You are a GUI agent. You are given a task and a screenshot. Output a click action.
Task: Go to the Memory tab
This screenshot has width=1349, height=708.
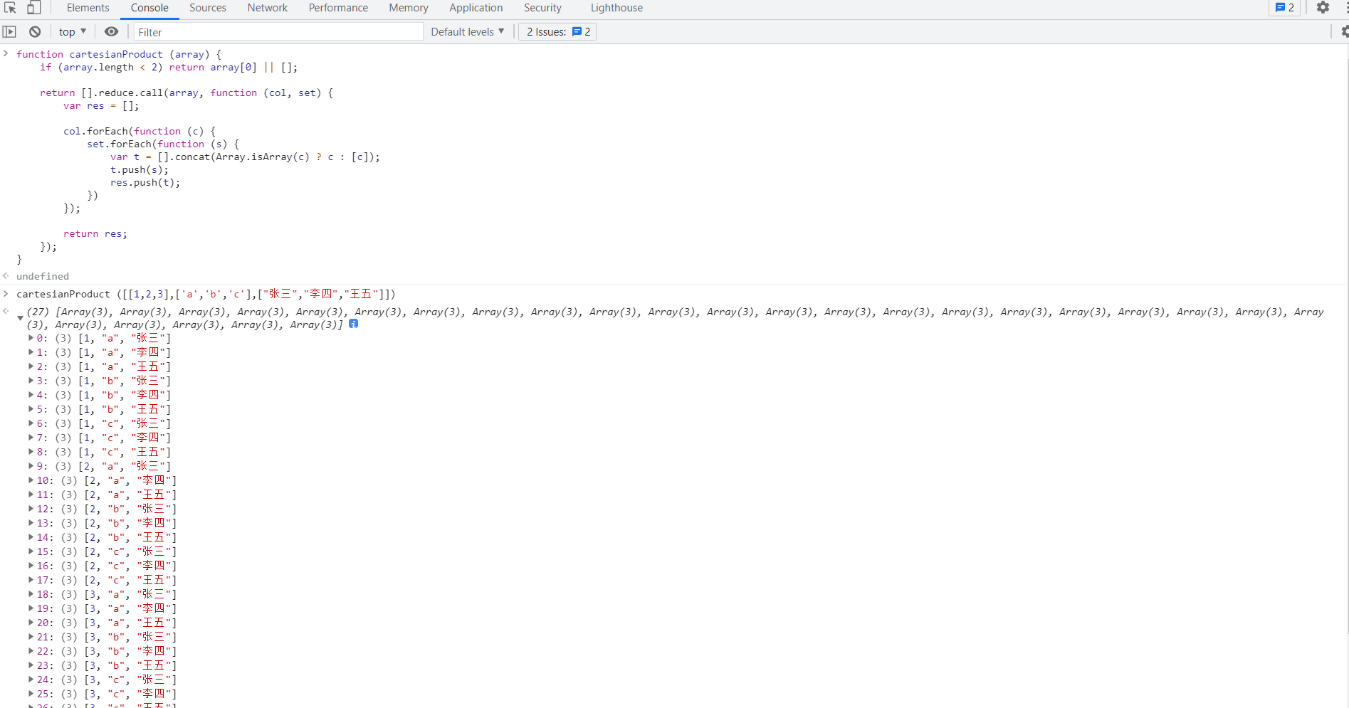(x=409, y=8)
